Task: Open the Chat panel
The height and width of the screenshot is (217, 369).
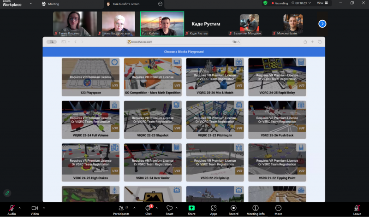Action: pyautogui.click(x=149, y=210)
